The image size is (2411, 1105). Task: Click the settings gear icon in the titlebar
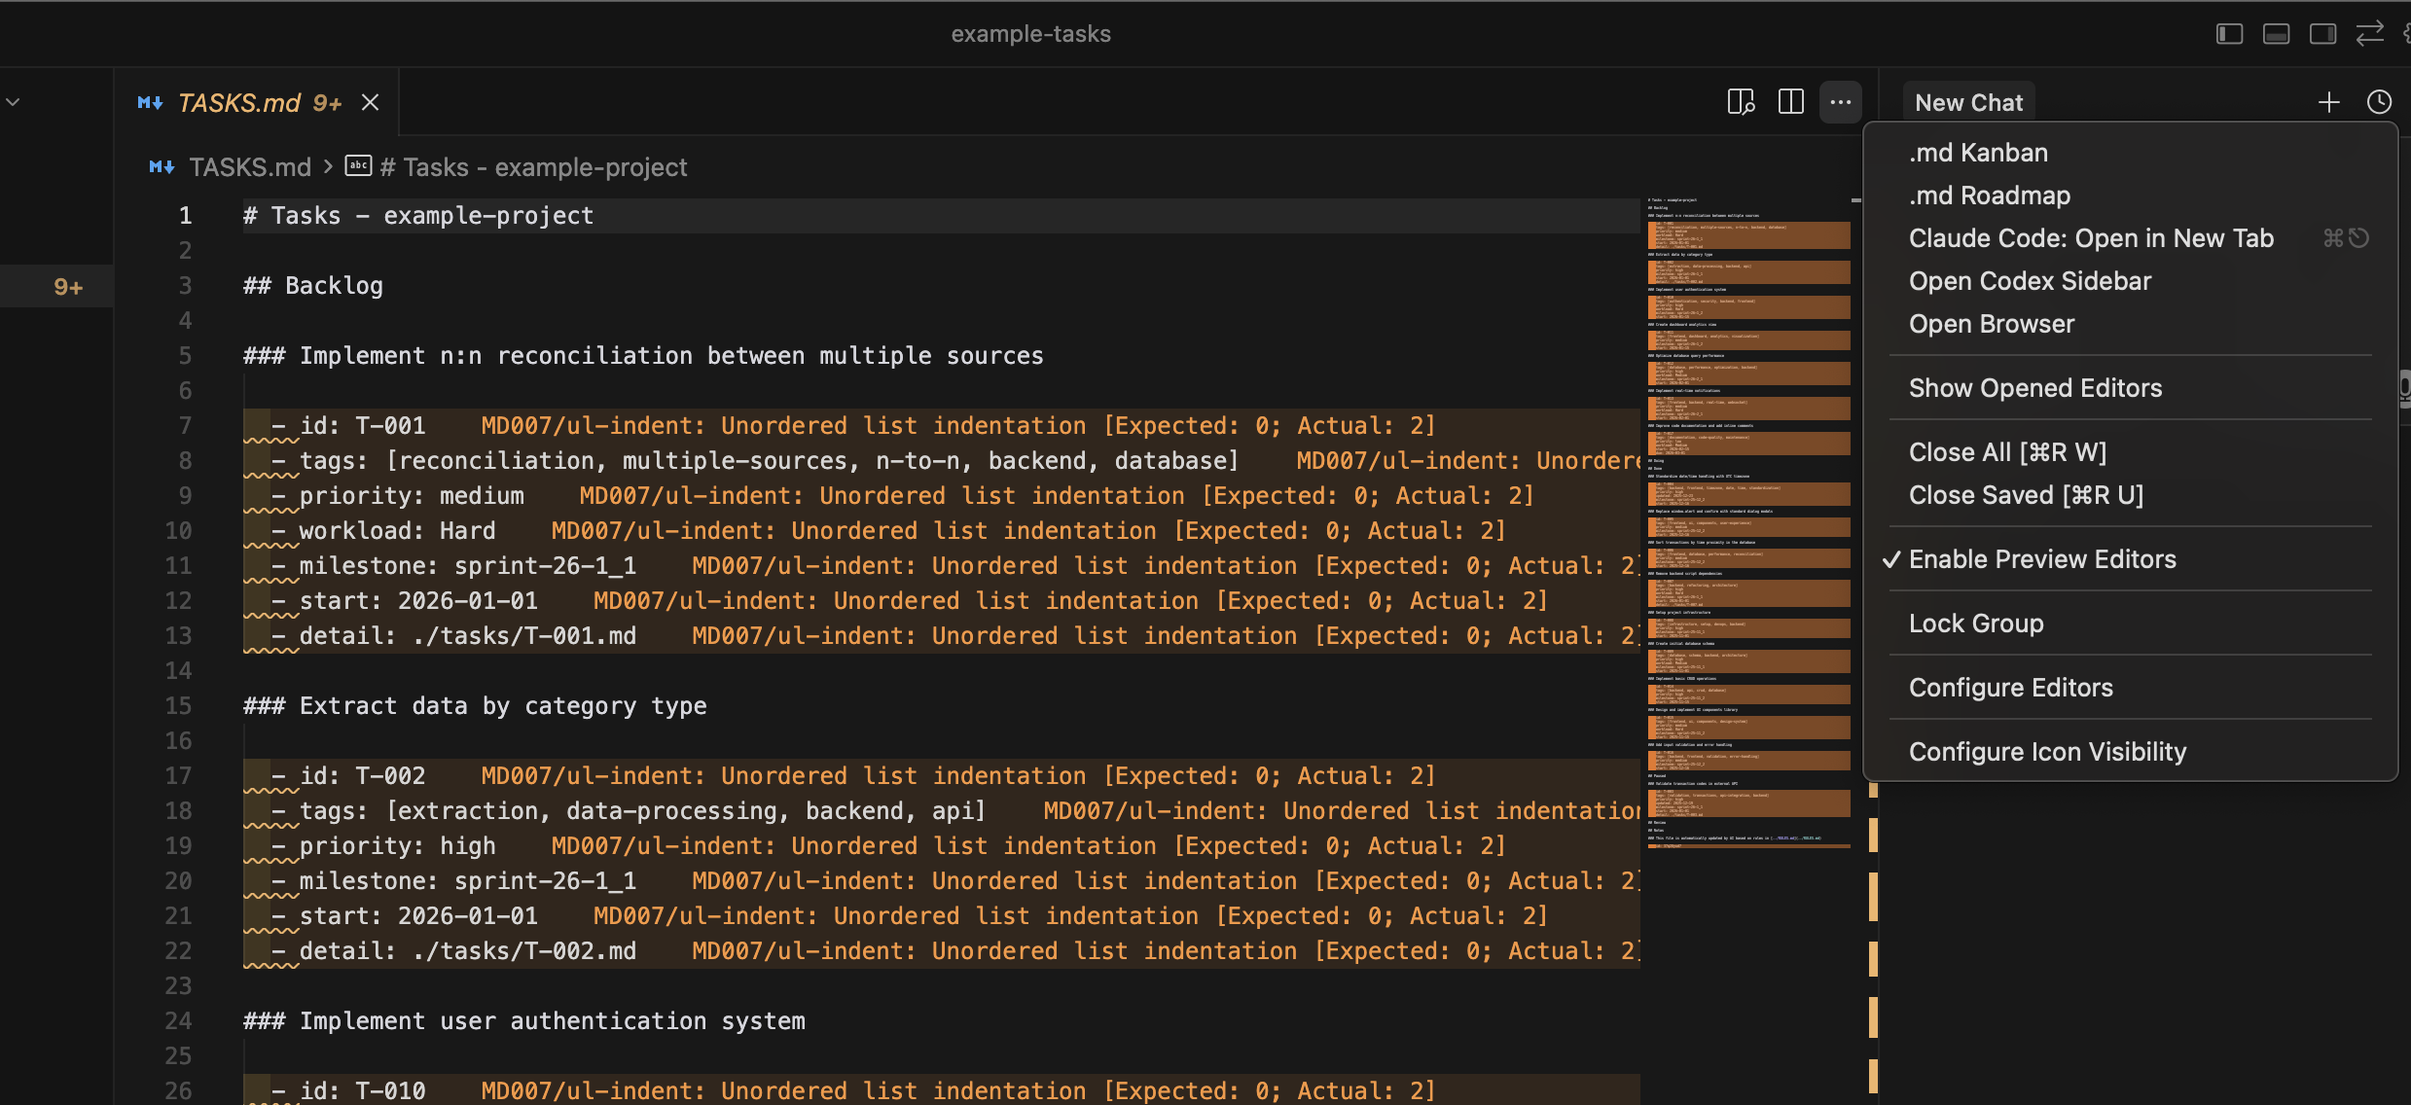click(2405, 33)
